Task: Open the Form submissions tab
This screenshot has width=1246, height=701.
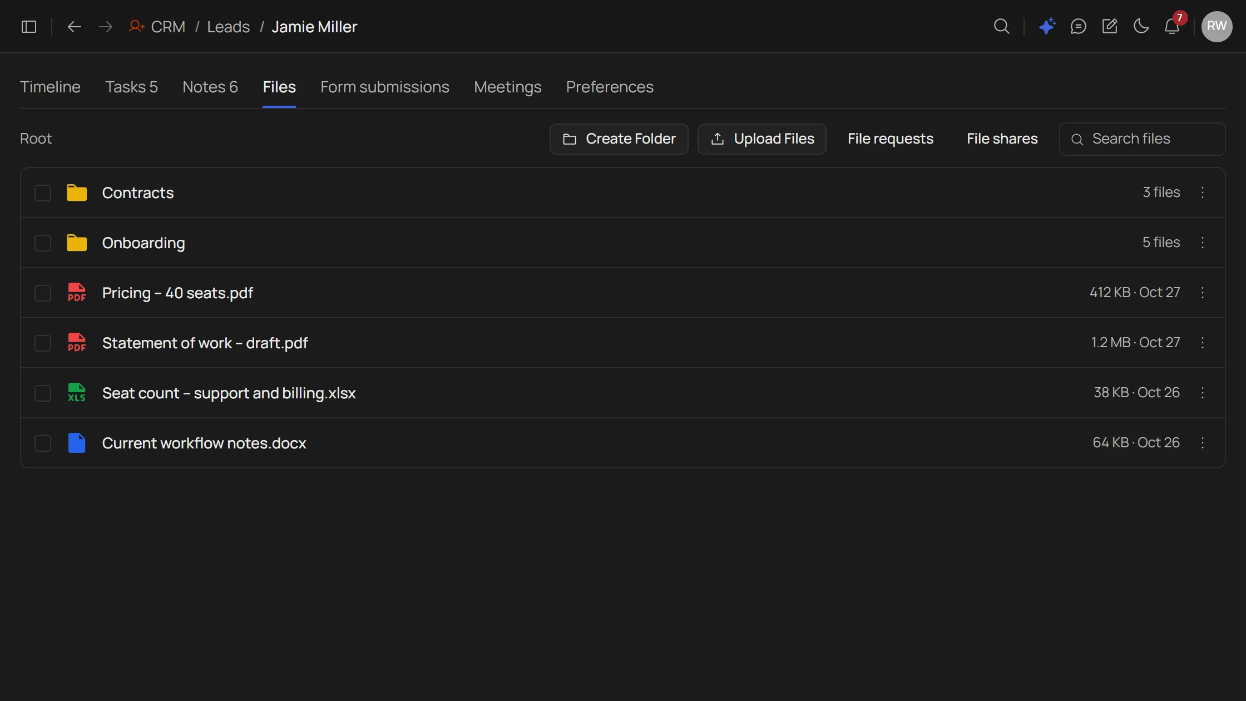Action: tap(384, 87)
